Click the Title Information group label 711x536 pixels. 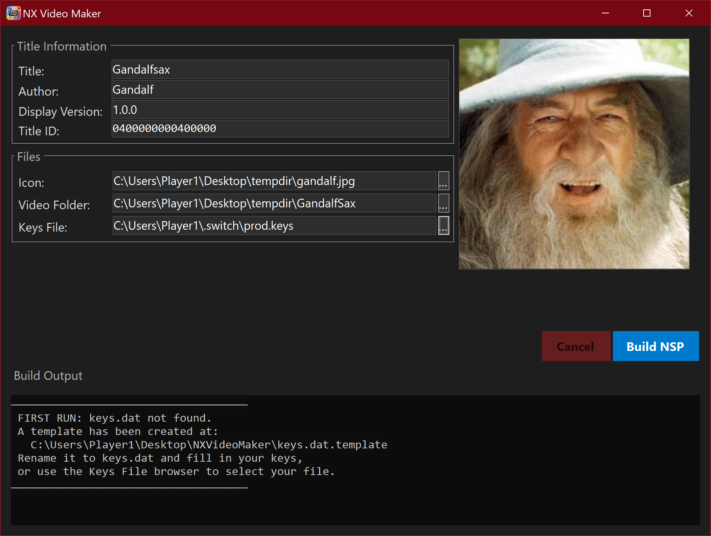(62, 46)
